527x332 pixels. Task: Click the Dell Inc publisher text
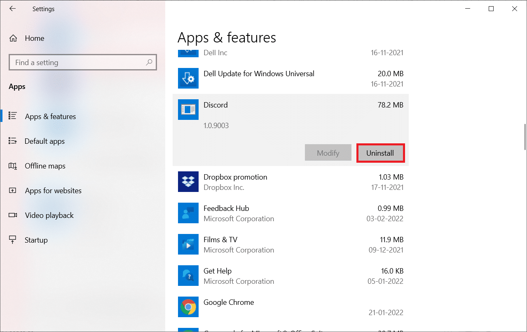click(215, 53)
